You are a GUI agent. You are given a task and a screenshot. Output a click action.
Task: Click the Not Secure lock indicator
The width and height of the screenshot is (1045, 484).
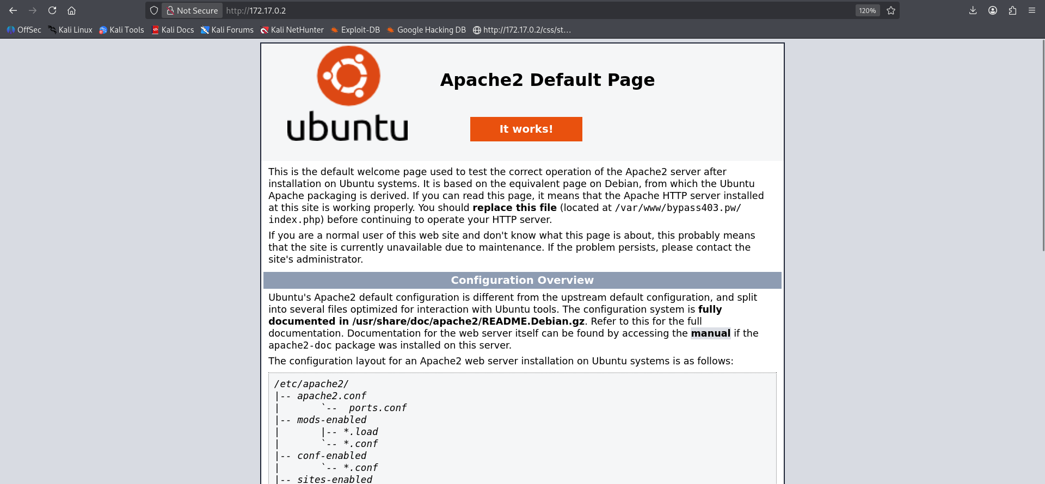(x=192, y=10)
